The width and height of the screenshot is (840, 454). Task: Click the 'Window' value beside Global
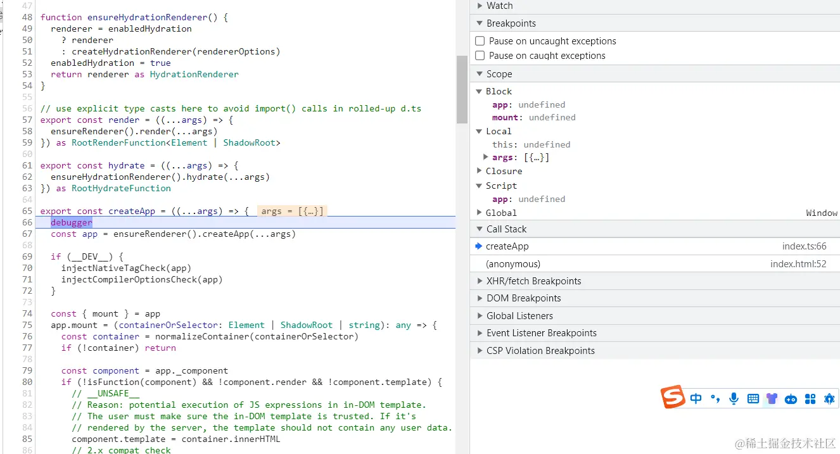click(822, 213)
